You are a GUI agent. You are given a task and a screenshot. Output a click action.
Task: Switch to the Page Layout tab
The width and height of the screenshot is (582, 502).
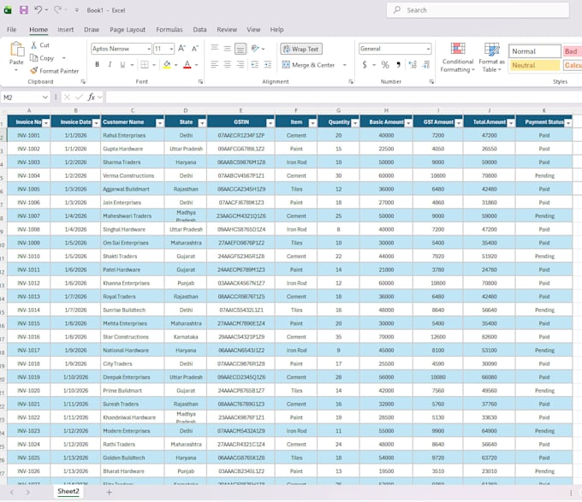[x=128, y=29]
